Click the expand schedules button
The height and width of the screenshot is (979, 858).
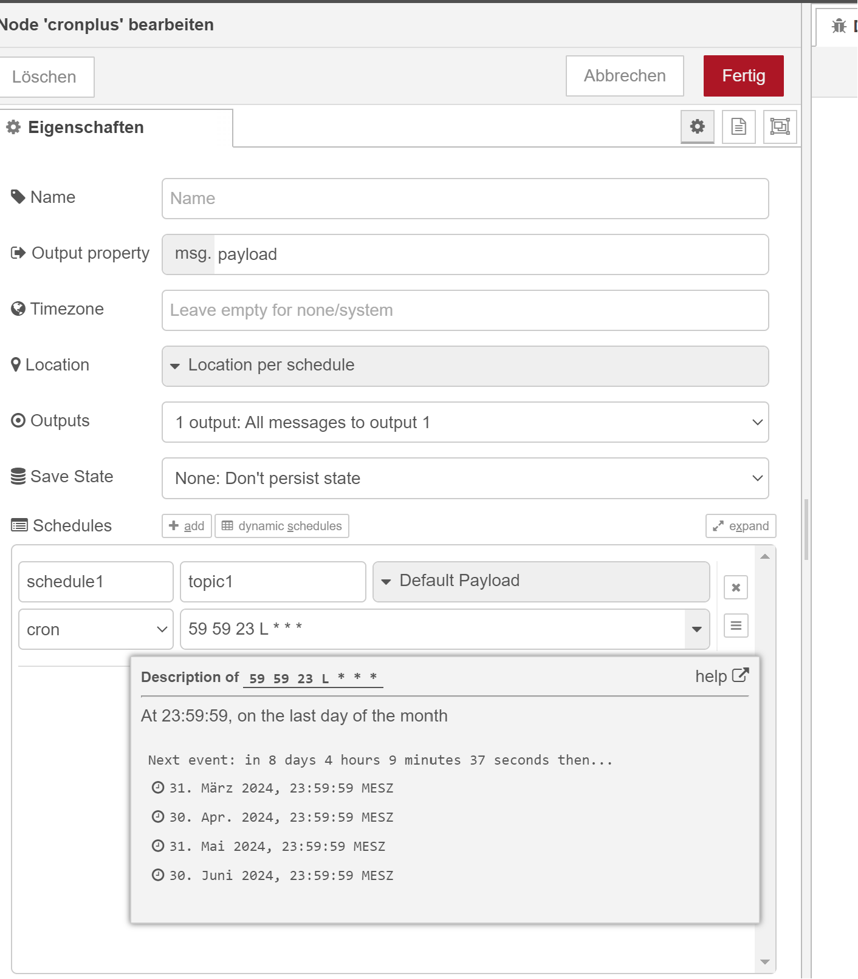point(740,526)
